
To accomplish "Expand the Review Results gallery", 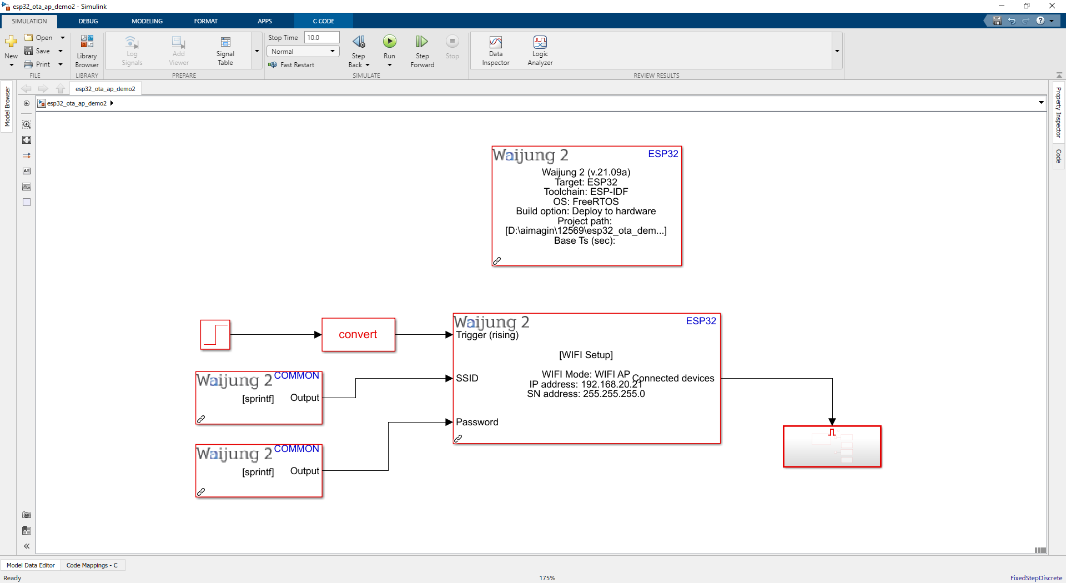I will (x=837, y=51).
